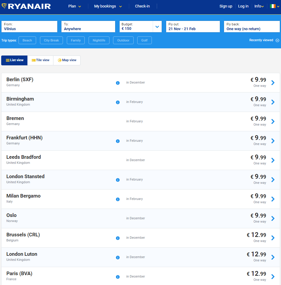The height and width of the screenshot is (285, 281).
Task: Open Brussels (CRL) fare with arrow icon
Action: 273,238
